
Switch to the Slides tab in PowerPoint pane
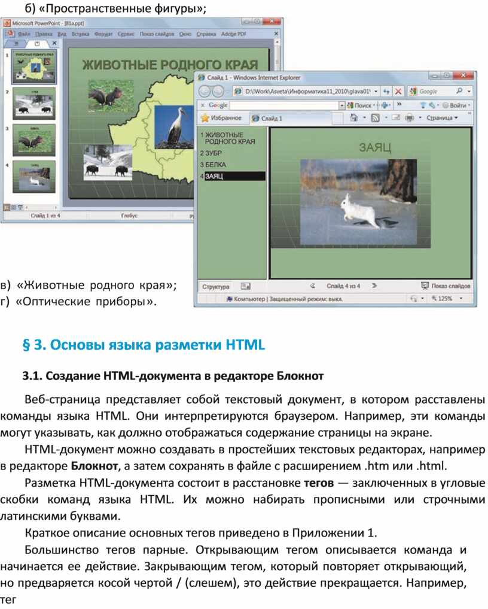coord(37,44)
